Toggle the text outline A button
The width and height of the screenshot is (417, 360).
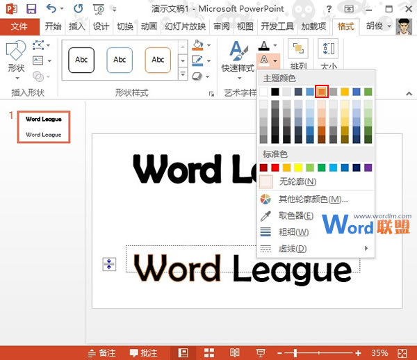pos(264,60)
